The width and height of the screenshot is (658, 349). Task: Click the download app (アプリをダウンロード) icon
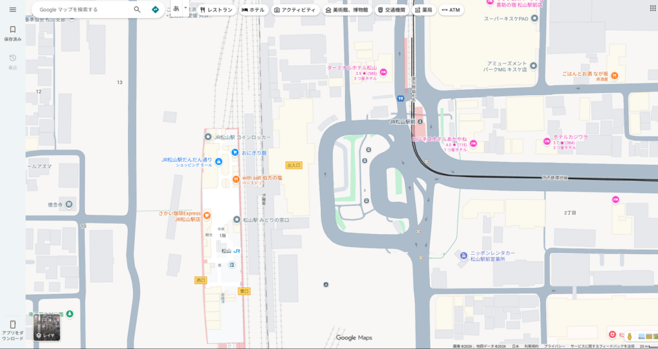pos(12,328)
